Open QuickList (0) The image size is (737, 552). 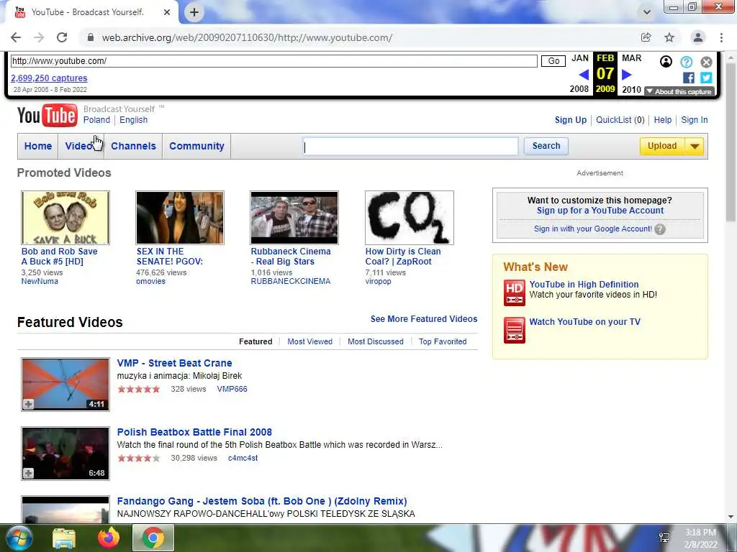pos(620,120)
